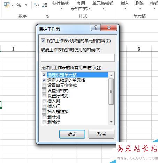This screenshot has height=163, width=158.
Task: Click permissions list scroll down arrow
Action: pyautogui.click(x=111, y=122)
